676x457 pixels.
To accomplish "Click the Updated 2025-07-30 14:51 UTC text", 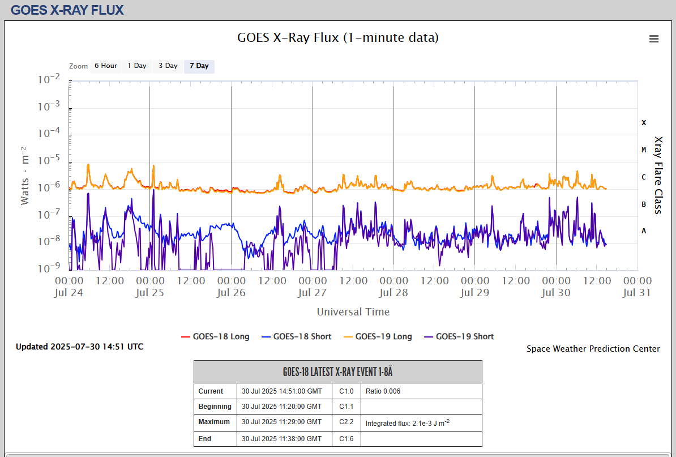I will click(x=80, y=347).
